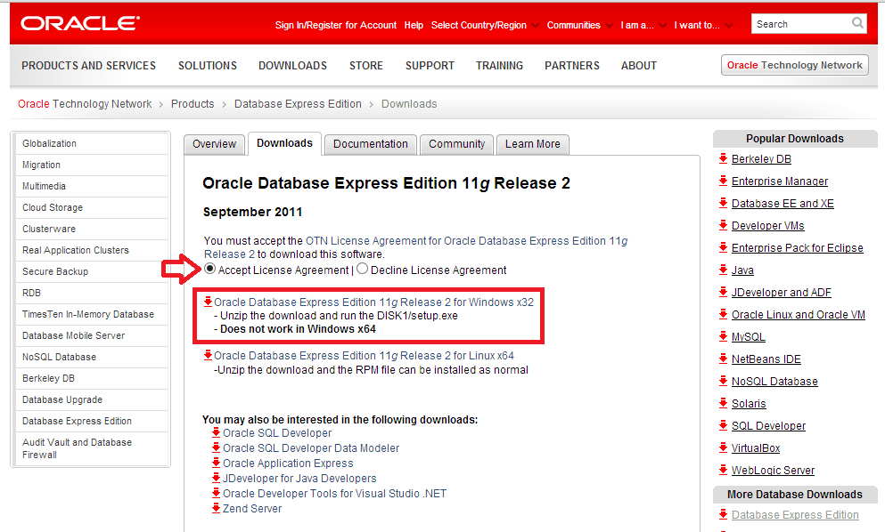Click the download icon beside Zend Server
The width and height of the screenshot is (885, 532).
coord(216,508)
